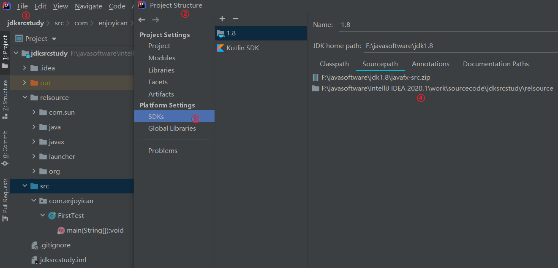Expand the javax folder
Viewport: 558px width, 268px height.
pos(34,142)
